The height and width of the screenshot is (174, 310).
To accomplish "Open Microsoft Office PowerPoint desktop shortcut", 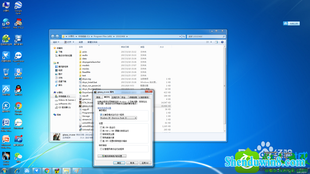I will 6,142.
